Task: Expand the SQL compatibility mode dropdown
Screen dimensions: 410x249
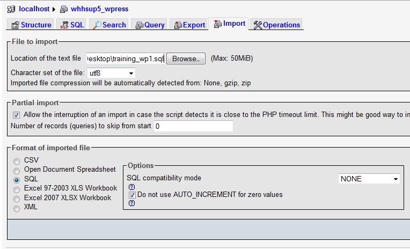Action: (369, 179)
